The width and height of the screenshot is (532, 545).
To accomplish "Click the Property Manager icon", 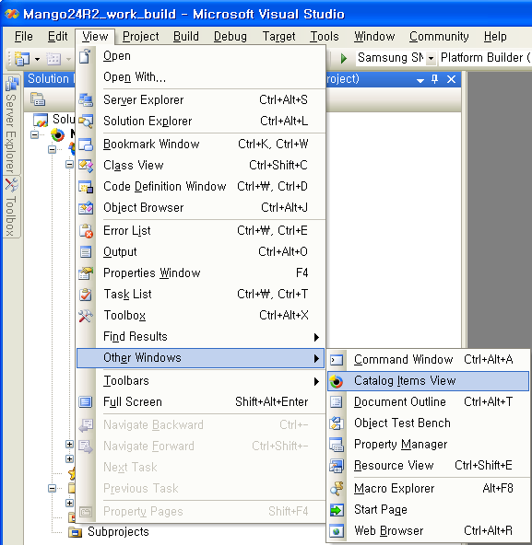I will click(x=337, y=445).
